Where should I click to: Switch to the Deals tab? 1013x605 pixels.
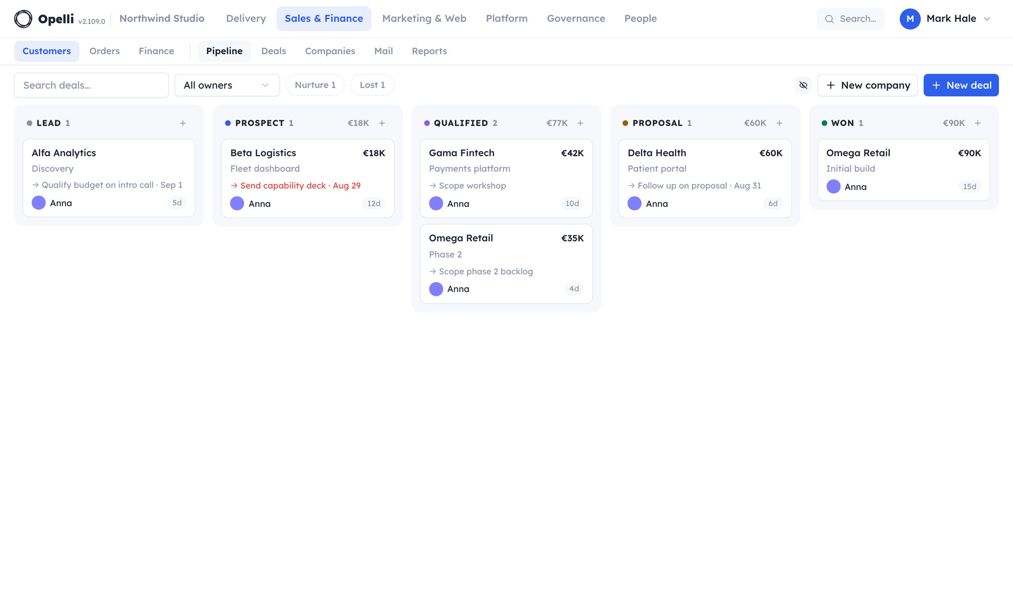pos(274,51)
